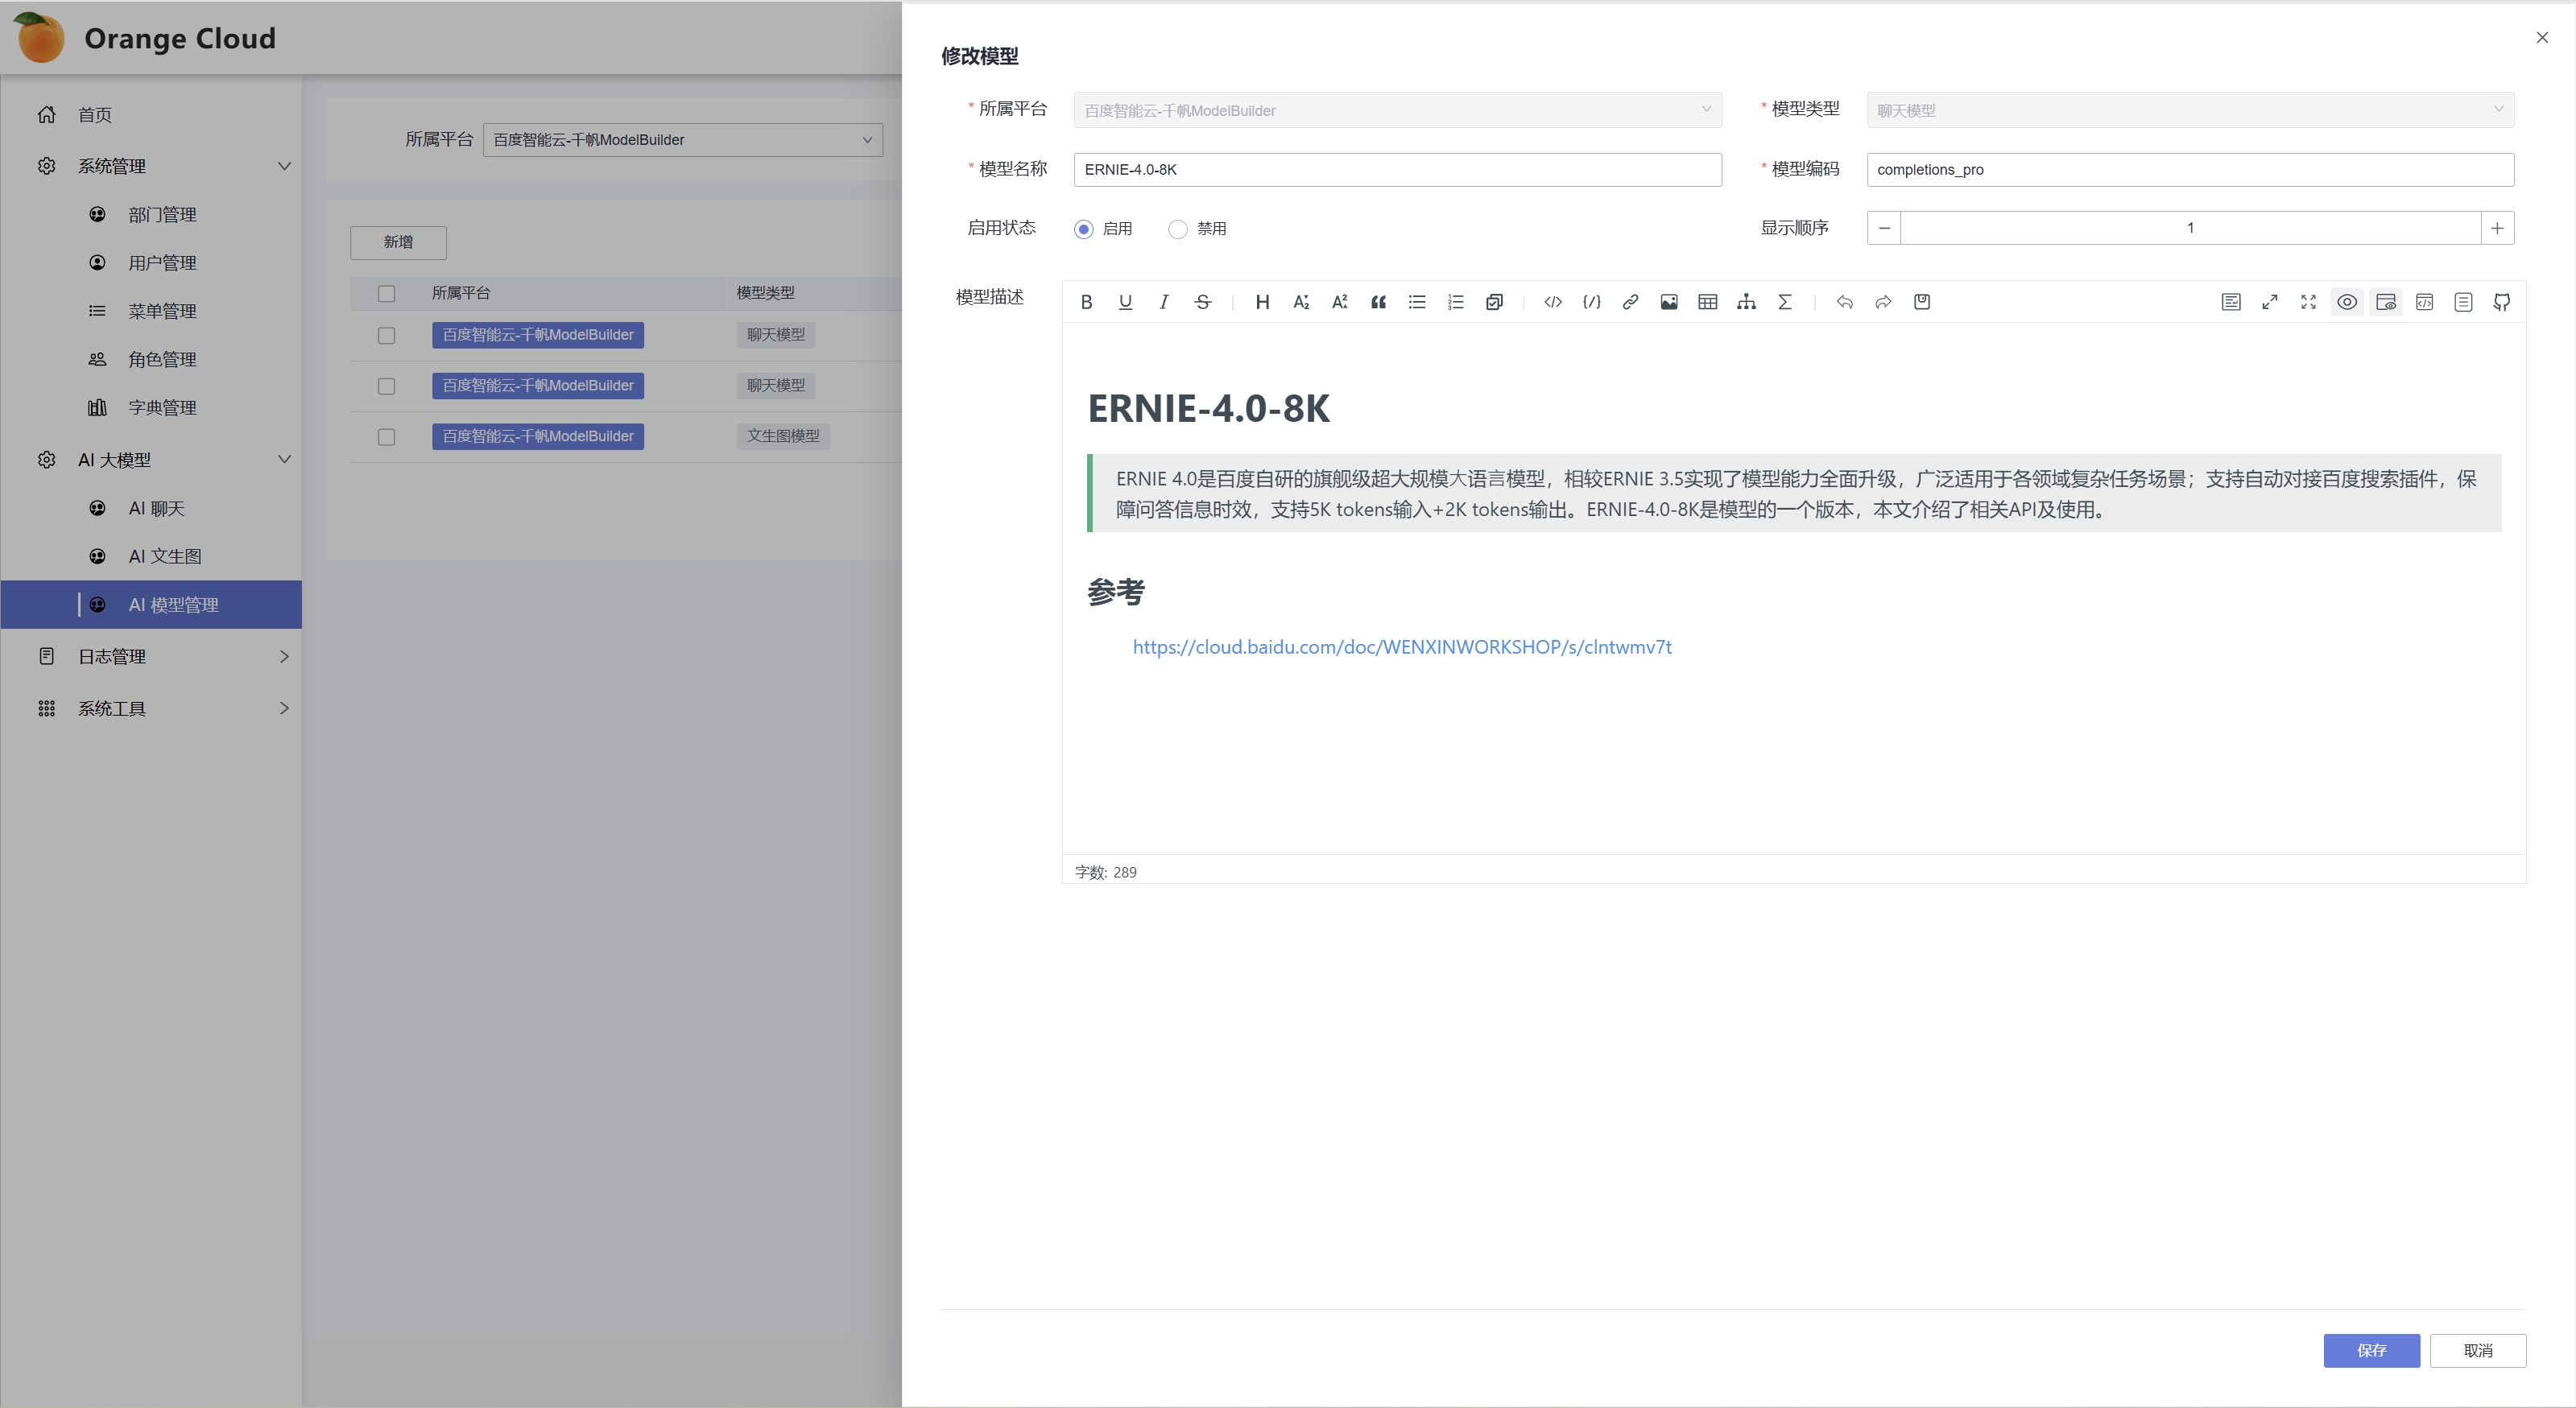The width and height of the screenshot is (2576, 1408).
Task: Expand the 日志管理 menu
Action: [152, 657]
